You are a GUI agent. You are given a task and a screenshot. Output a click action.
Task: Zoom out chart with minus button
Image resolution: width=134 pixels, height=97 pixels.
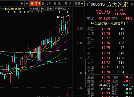pos(27,3)
